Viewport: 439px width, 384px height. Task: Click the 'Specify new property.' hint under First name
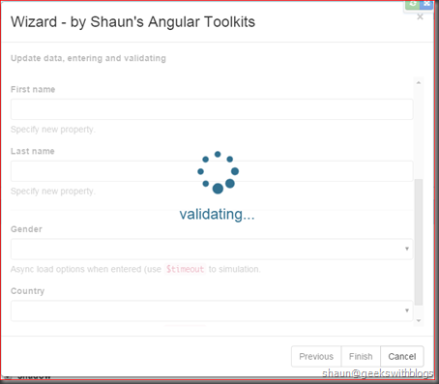(53, 130)
